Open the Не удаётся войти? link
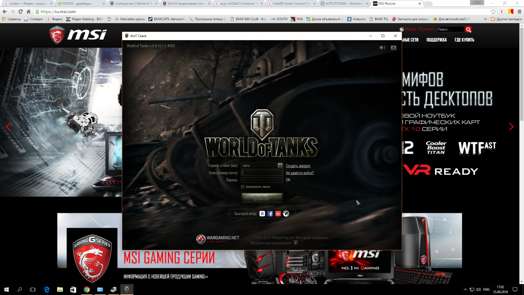 [300, 173]
